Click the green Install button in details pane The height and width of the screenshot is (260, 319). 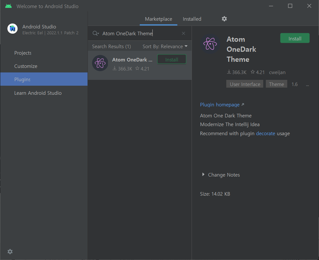[x=295, y=38]
